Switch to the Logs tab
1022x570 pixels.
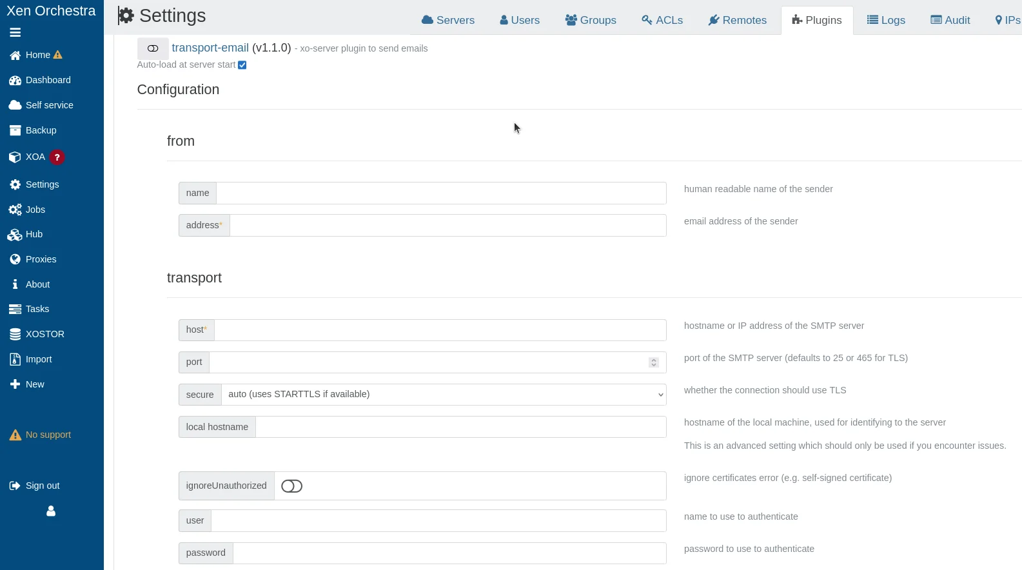pyautogui.click(x=886, y=21)
